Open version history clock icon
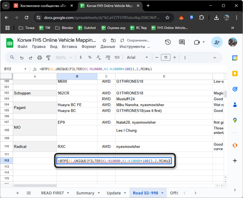Image resolution: width=243 pixels, height=198 pixels. coord(168,42)
